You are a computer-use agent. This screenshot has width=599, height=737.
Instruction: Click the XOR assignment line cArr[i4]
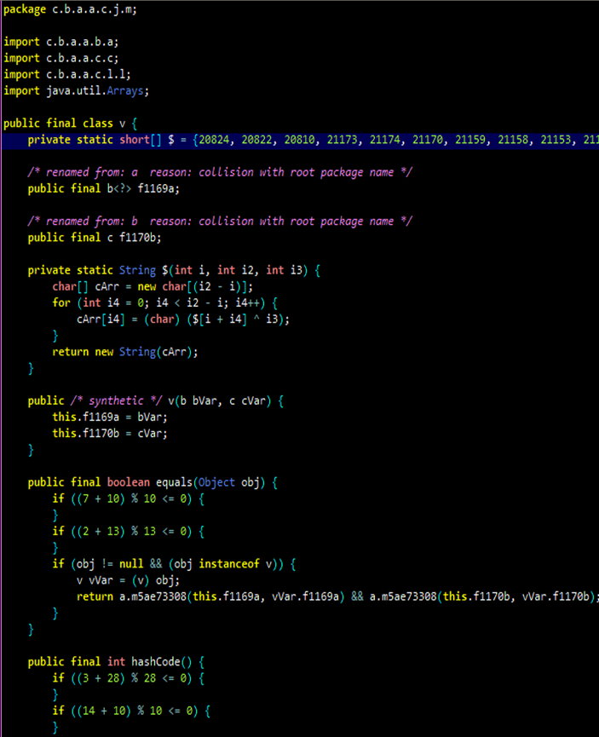(x=183, y=320)
